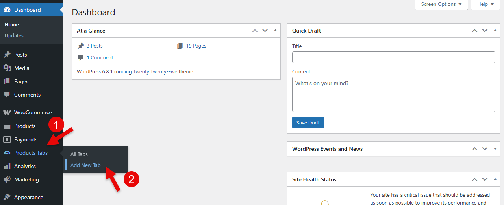The height and width of the screenshot is (205, 504).
Task: Collapse the Site Health Status panel
Action: click(495, 179)
